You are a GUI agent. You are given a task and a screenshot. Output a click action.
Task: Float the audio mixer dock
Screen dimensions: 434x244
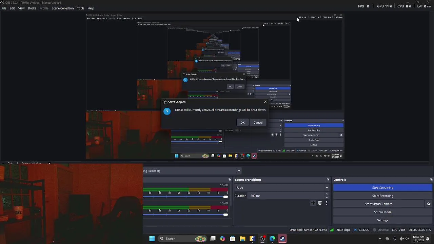pos(230,180)
